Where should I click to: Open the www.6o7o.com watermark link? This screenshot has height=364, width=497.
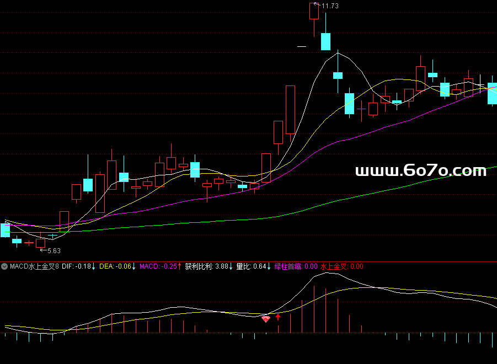pos(421,171)
